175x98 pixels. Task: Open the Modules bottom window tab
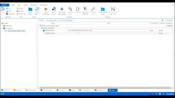click(17, 90)
